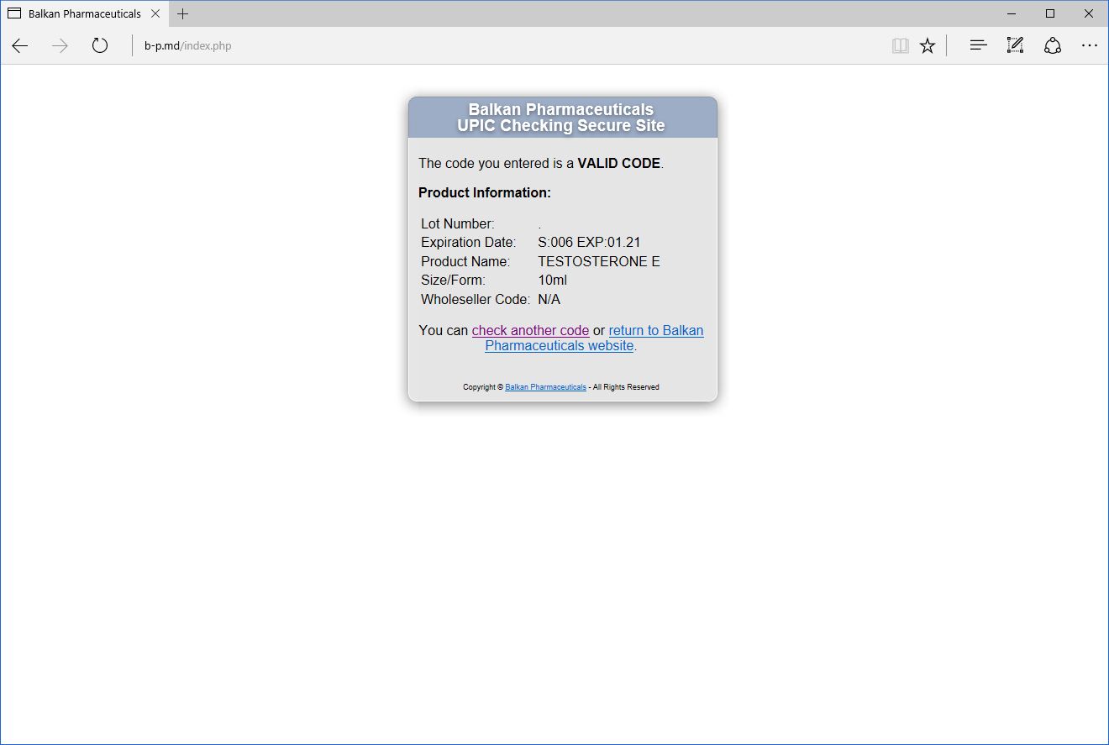Click the address bar showing b-p.md/index.php
Screen dimensions: 1109x745
click(x=504, y=46)
